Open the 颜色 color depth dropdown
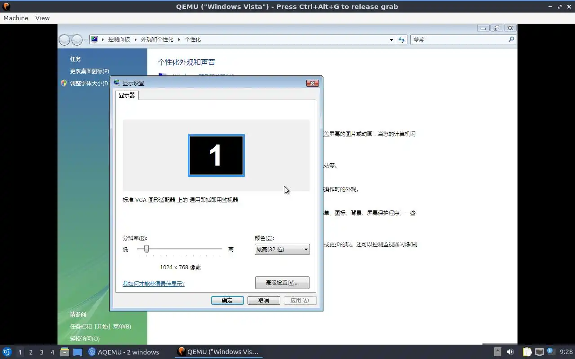This screenshot has height=359, width=575. coord(282,250)
